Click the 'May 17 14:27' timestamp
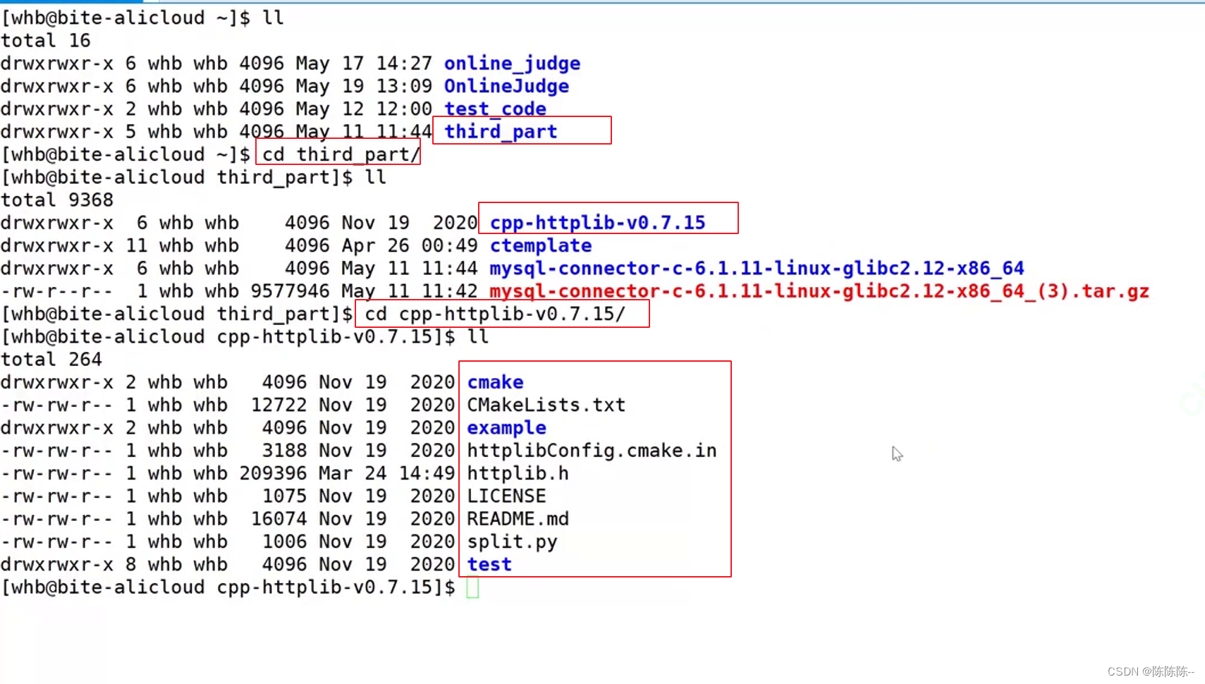The image size is (1205, 684). pyautogui.click(x=364, y=63)
